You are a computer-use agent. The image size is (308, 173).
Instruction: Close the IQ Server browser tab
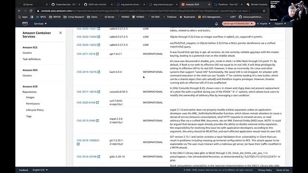47,4
